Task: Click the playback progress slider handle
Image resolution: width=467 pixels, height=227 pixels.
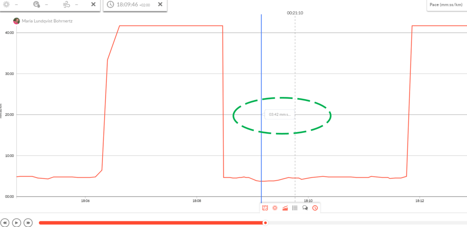Action: pyautogui.click(x=265, y=223)
